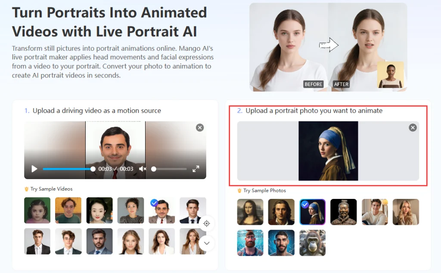
Task: Play the driving video
Action: click(x=34, y=169)
